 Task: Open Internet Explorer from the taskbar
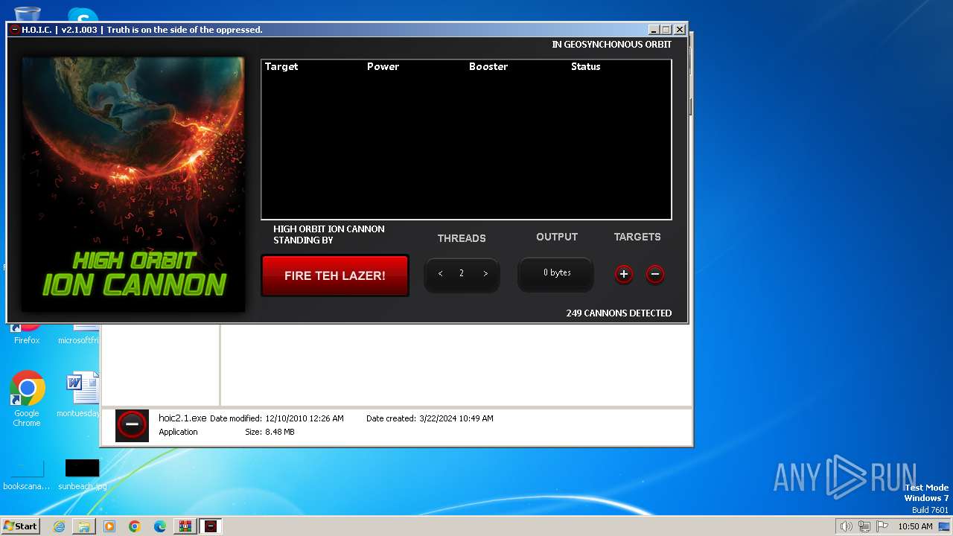tap(59, 526)
